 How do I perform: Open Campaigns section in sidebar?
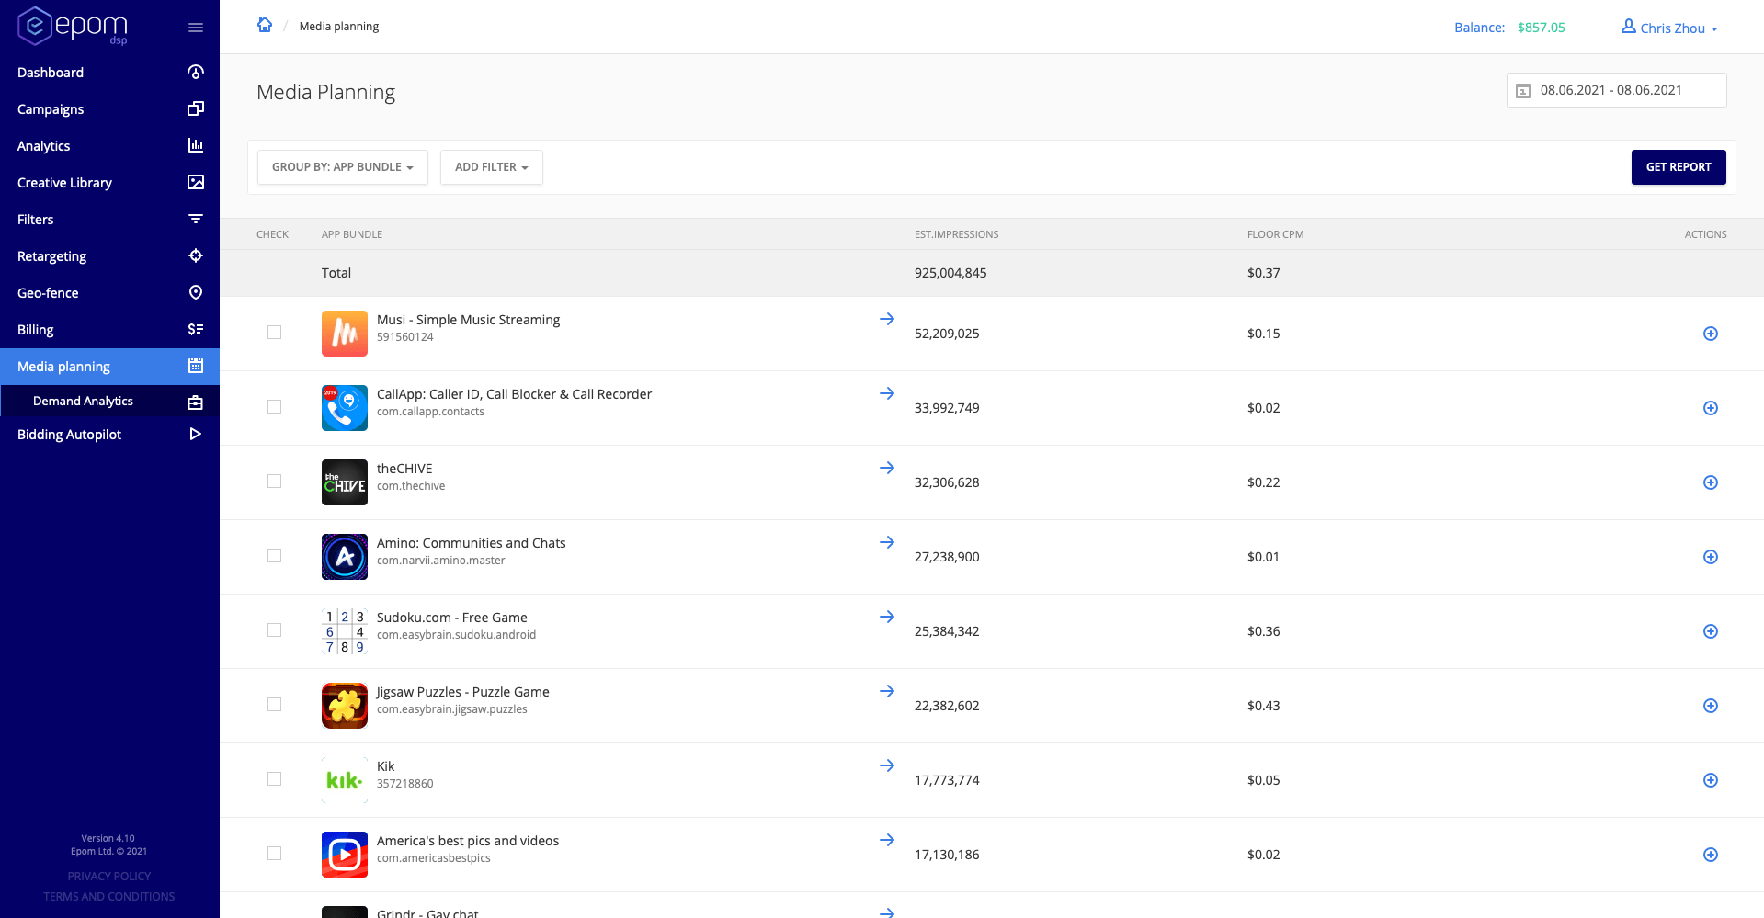coord(109,109)
